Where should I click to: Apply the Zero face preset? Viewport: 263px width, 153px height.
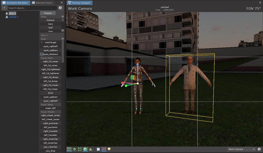click(x=51, y=24)
